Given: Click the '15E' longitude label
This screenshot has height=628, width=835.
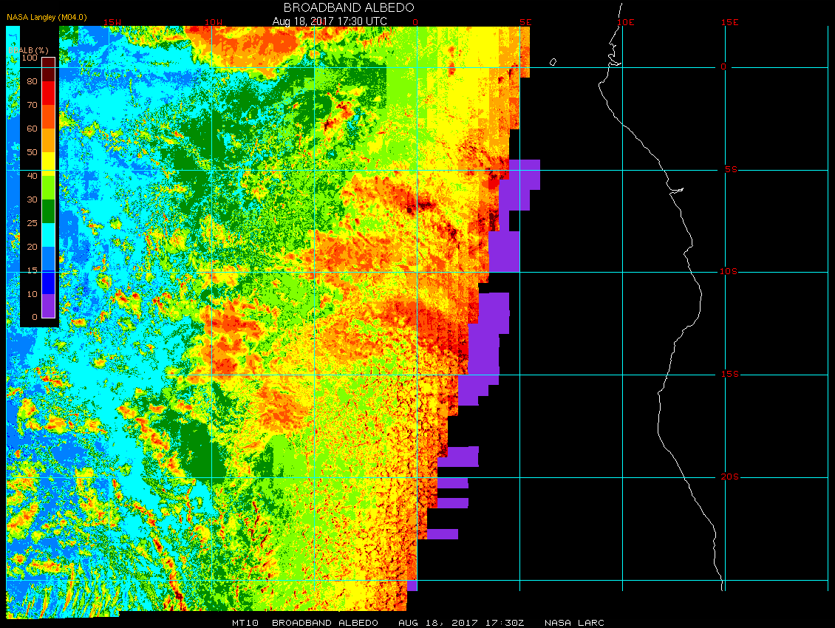Looking at the screenshot, I should click(x=729, y=22).
